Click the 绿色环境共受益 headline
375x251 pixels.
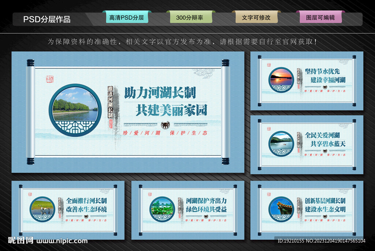tap(207, 209)
